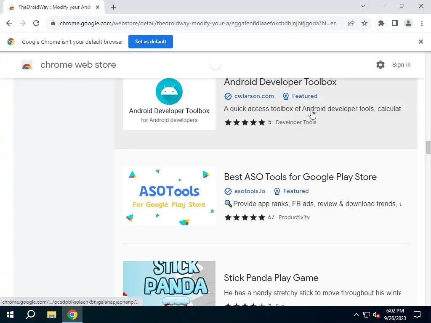The image size is (431, 323).
Task: Click the forward navigation arrow
Action: click(23, 24)
